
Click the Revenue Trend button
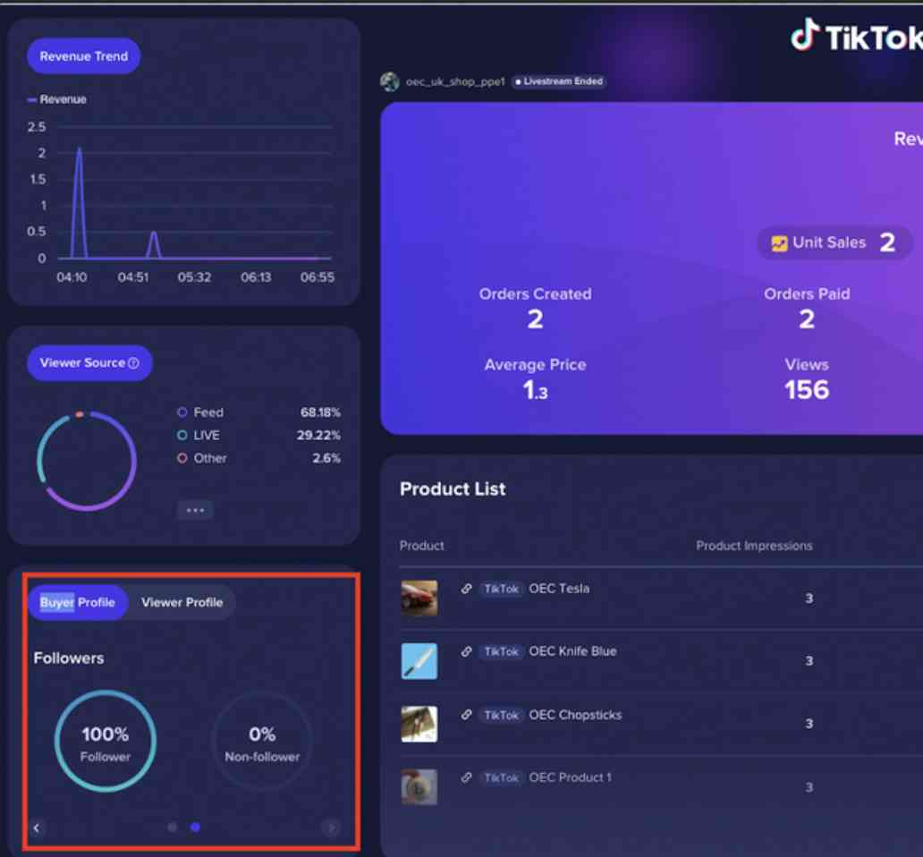click(x=84, y=56)
